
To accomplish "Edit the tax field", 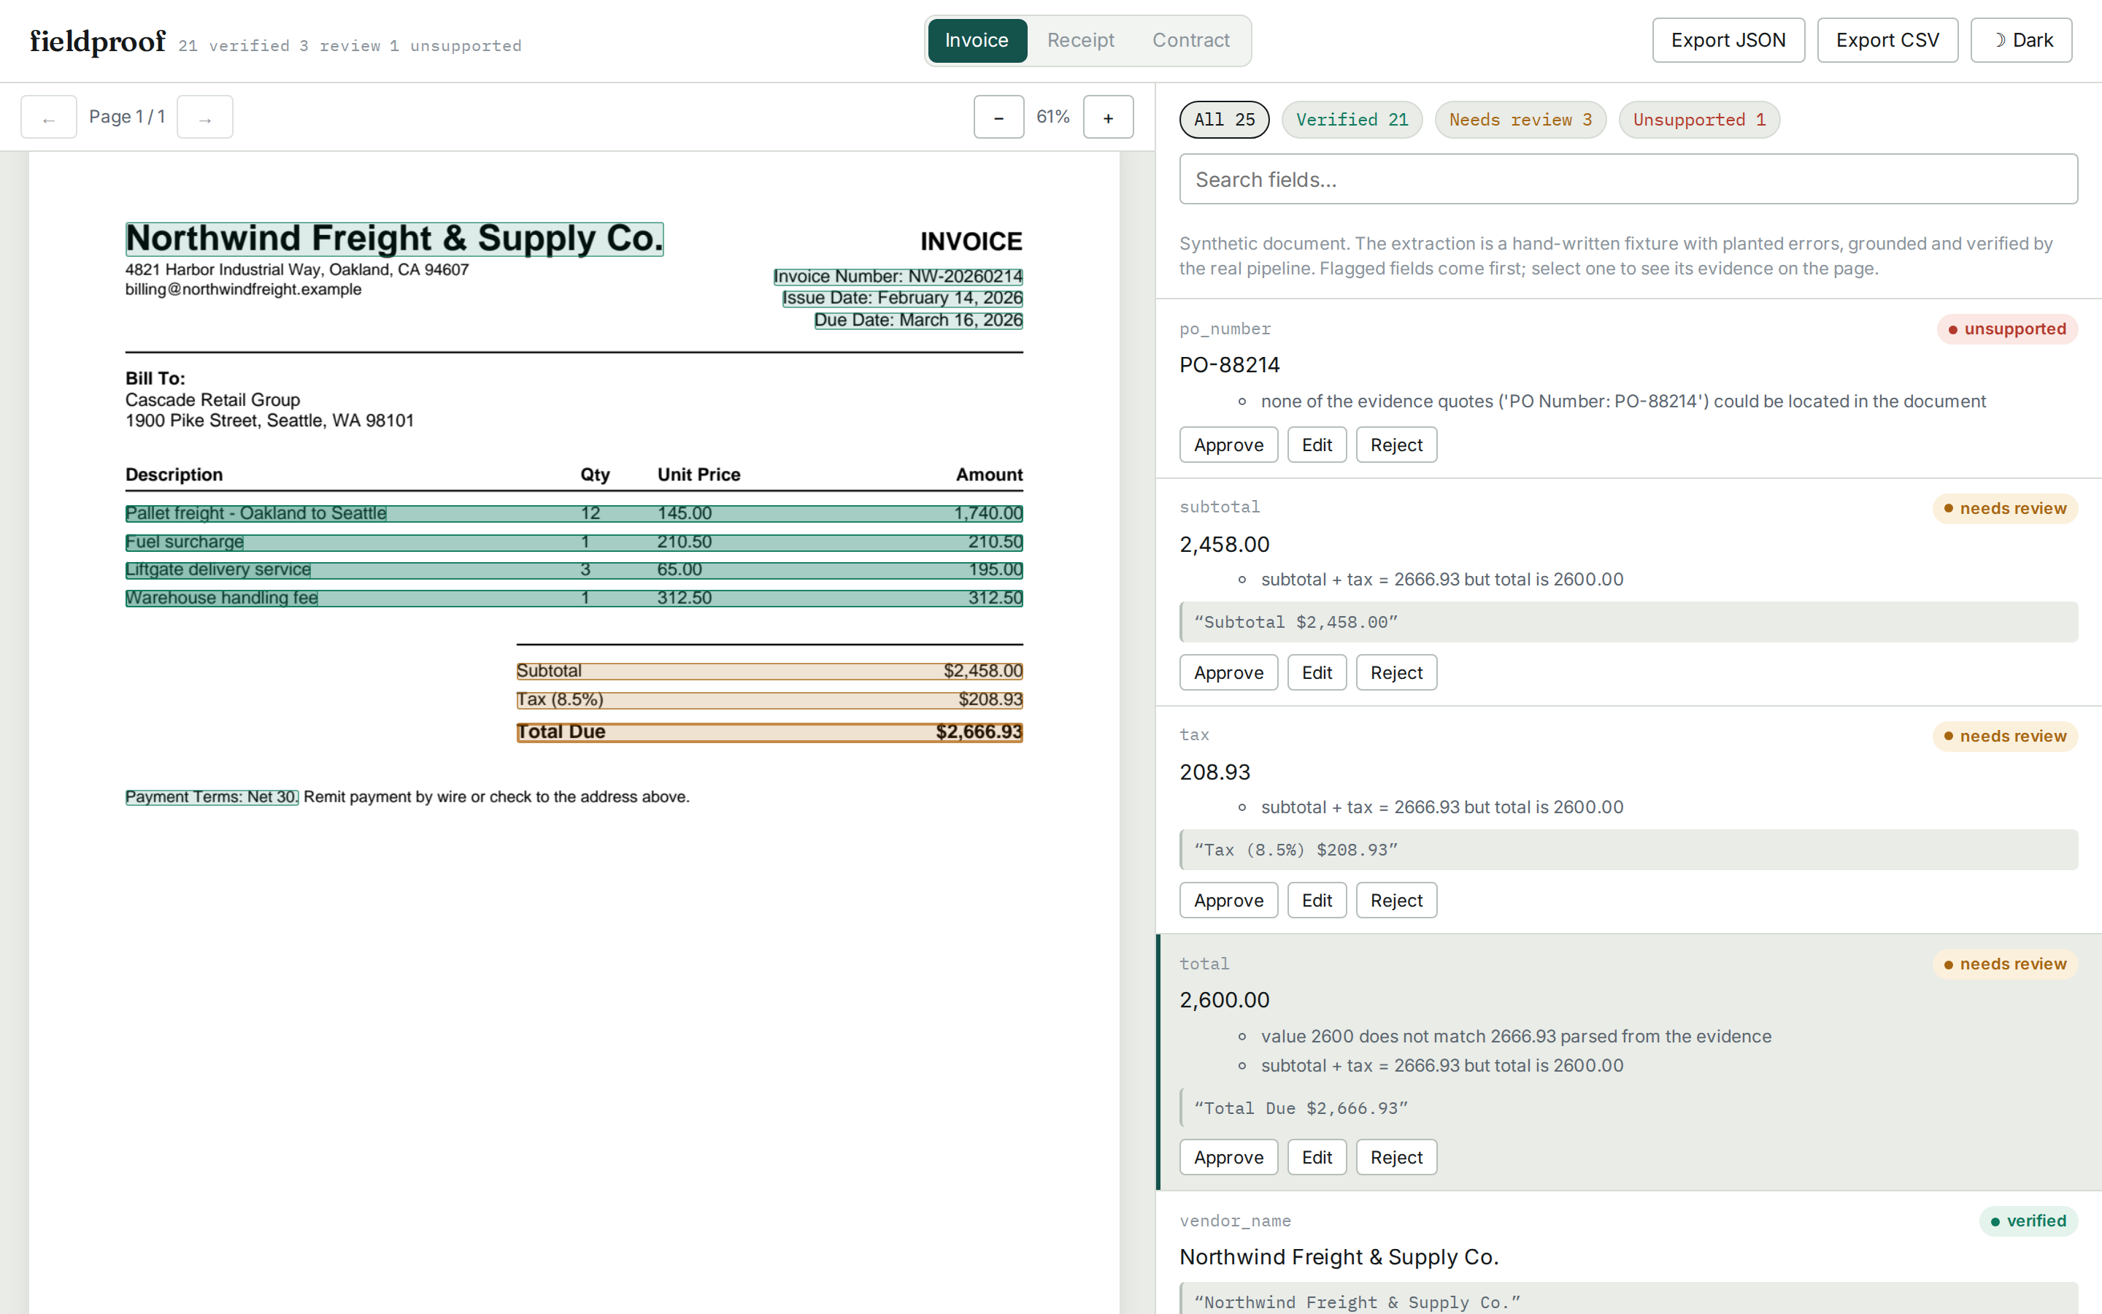I will click(x=1317, y=900).
